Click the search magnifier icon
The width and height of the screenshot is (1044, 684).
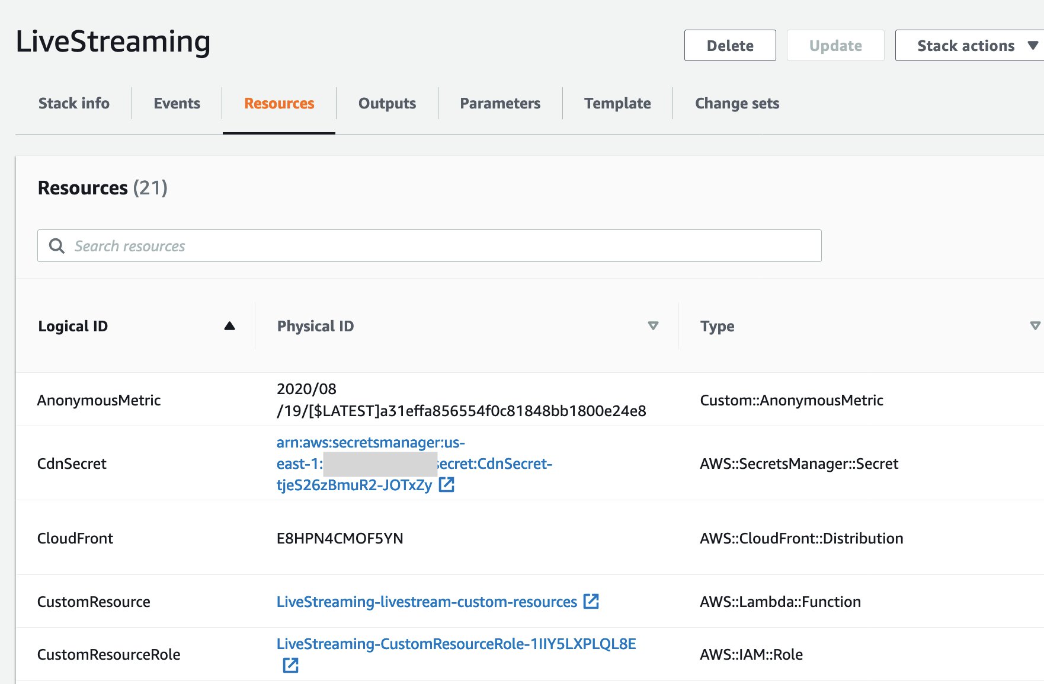click(x=57, y=246)
